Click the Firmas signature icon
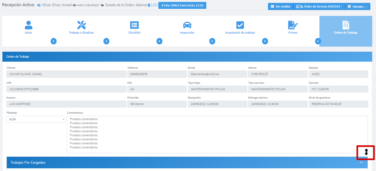376x171 pixels. [x=293, y=25]
